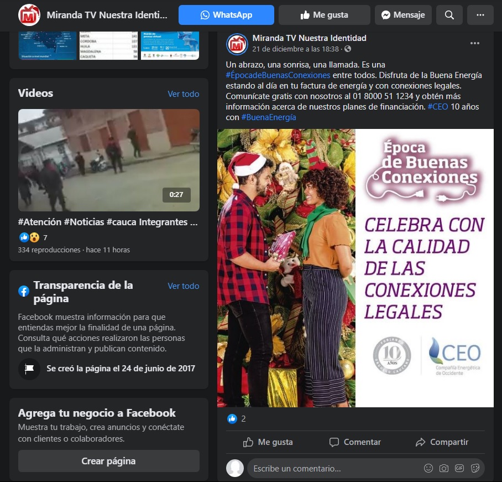
Task: Open the header three-dots more menu
Action: (480, 15)
